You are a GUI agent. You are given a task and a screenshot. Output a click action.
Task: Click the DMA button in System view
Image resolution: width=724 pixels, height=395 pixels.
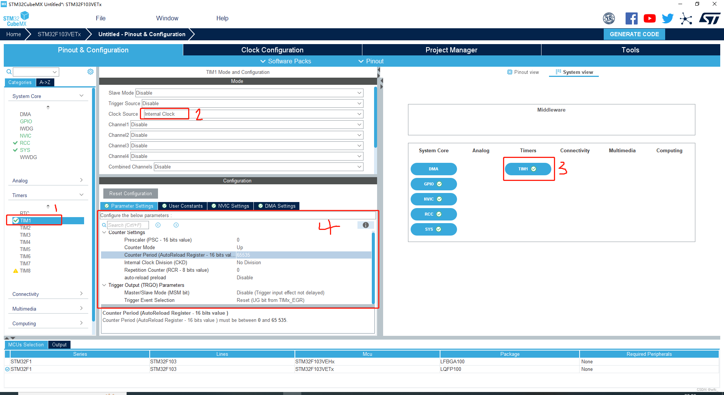point(434,169)
